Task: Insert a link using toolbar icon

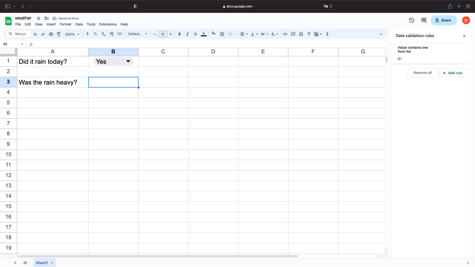Action: coord(285,34)
